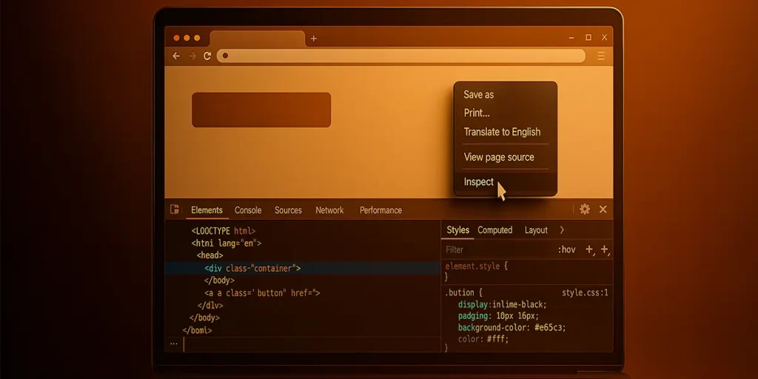Click the inspect element picker icon

pos(175,209)
